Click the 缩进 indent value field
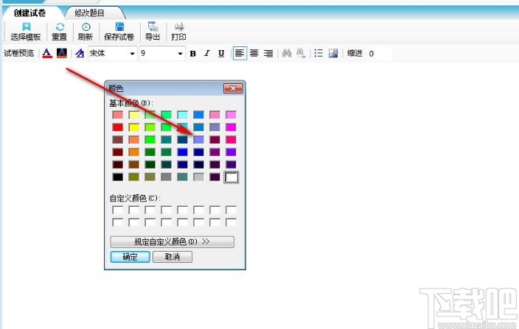The image size is (519, 329). 379,54
